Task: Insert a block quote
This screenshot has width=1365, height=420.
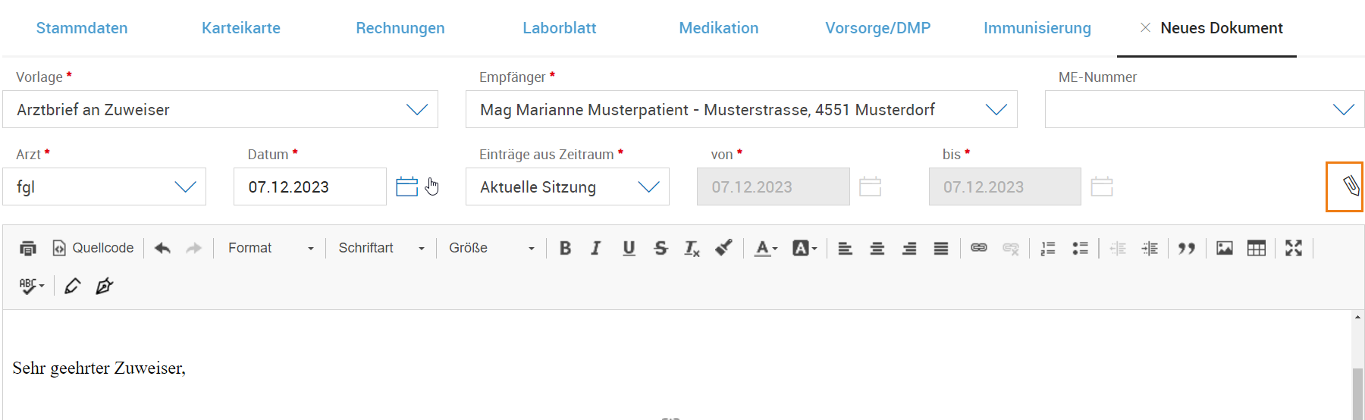Action: click(x=1186, y=249)
